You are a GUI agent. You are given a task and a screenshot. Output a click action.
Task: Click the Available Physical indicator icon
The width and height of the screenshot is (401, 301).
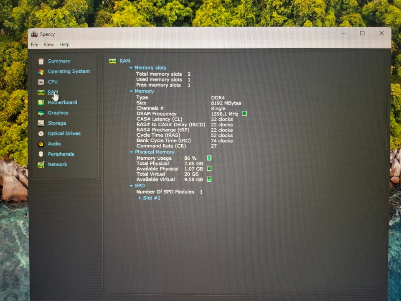209,168
